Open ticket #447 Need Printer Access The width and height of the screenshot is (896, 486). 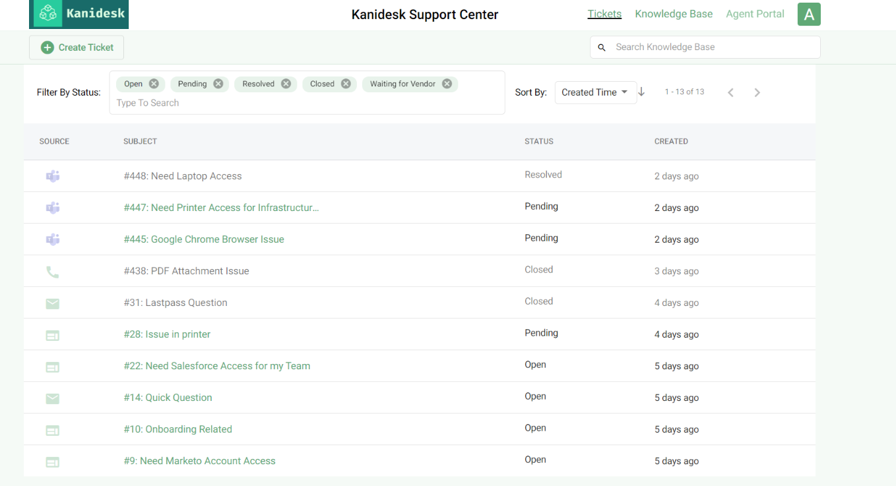click(221, 208)
